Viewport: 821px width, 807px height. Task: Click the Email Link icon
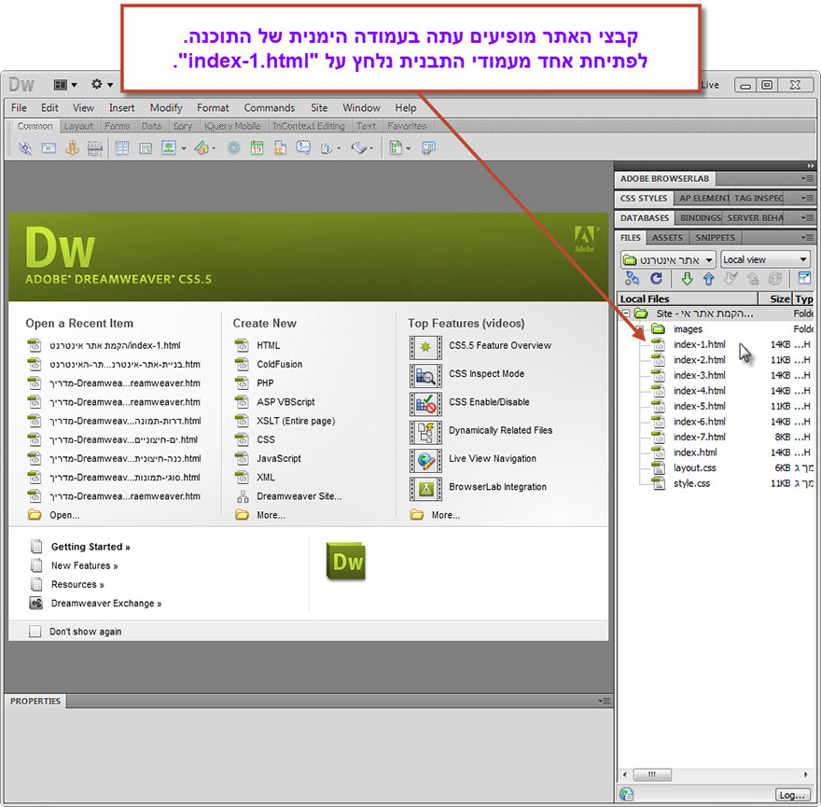[x=49, y=148]
